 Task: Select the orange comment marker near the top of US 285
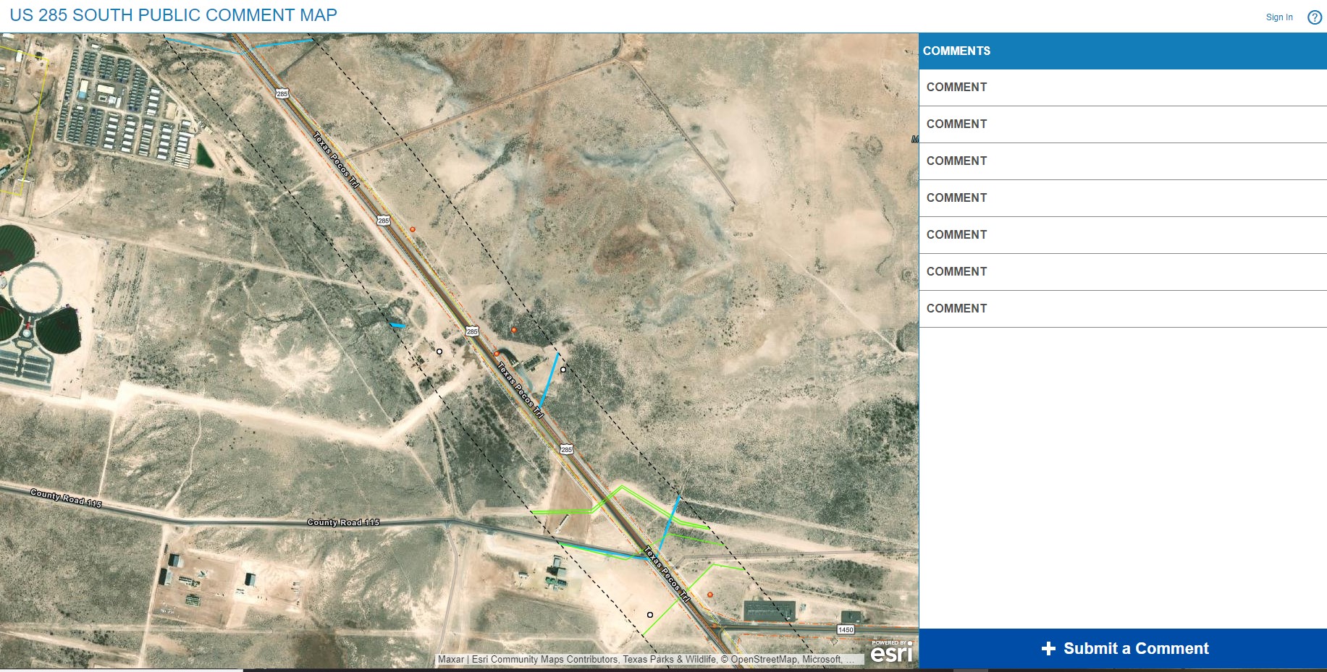pyautogui.click(x=413, y=228)
